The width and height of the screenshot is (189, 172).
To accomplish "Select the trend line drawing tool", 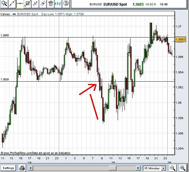I will pyautogui.click(x=12, y=4).
